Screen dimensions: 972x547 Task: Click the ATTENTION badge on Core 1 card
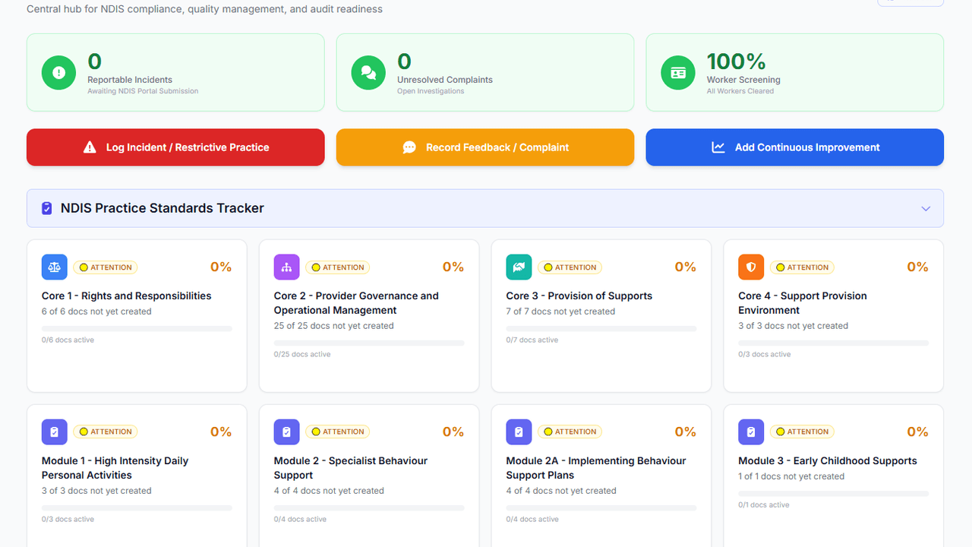(x=106, y=267)
